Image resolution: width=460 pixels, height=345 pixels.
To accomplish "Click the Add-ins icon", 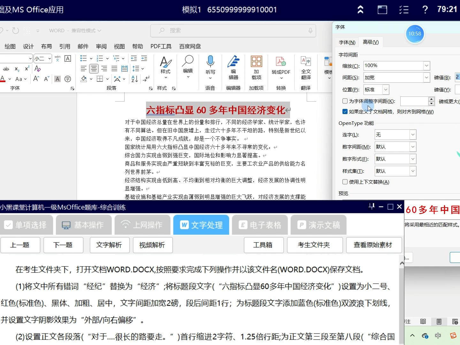I will 257,68.
